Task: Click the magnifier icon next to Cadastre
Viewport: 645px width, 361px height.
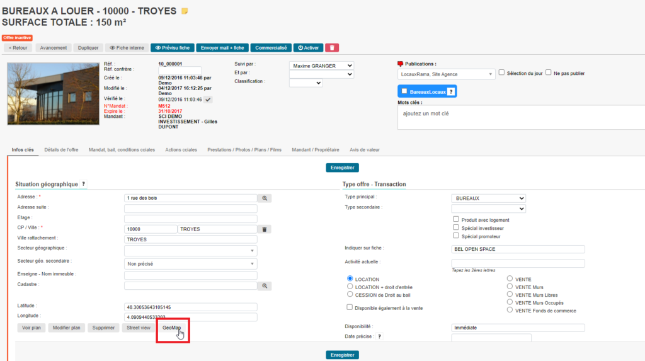Action: coord(265,286)
